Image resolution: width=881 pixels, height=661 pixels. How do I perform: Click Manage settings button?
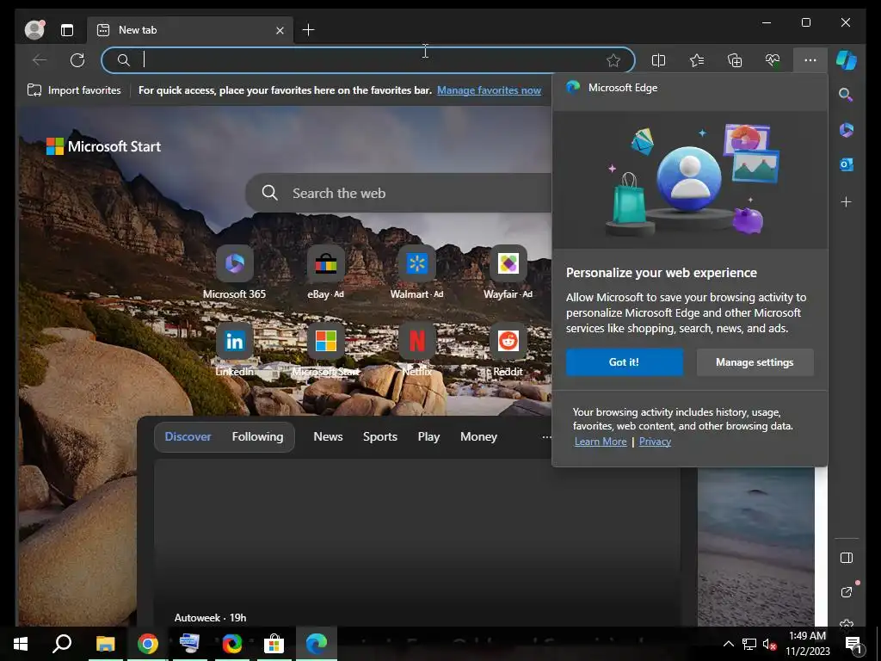[x=755, y=362]
